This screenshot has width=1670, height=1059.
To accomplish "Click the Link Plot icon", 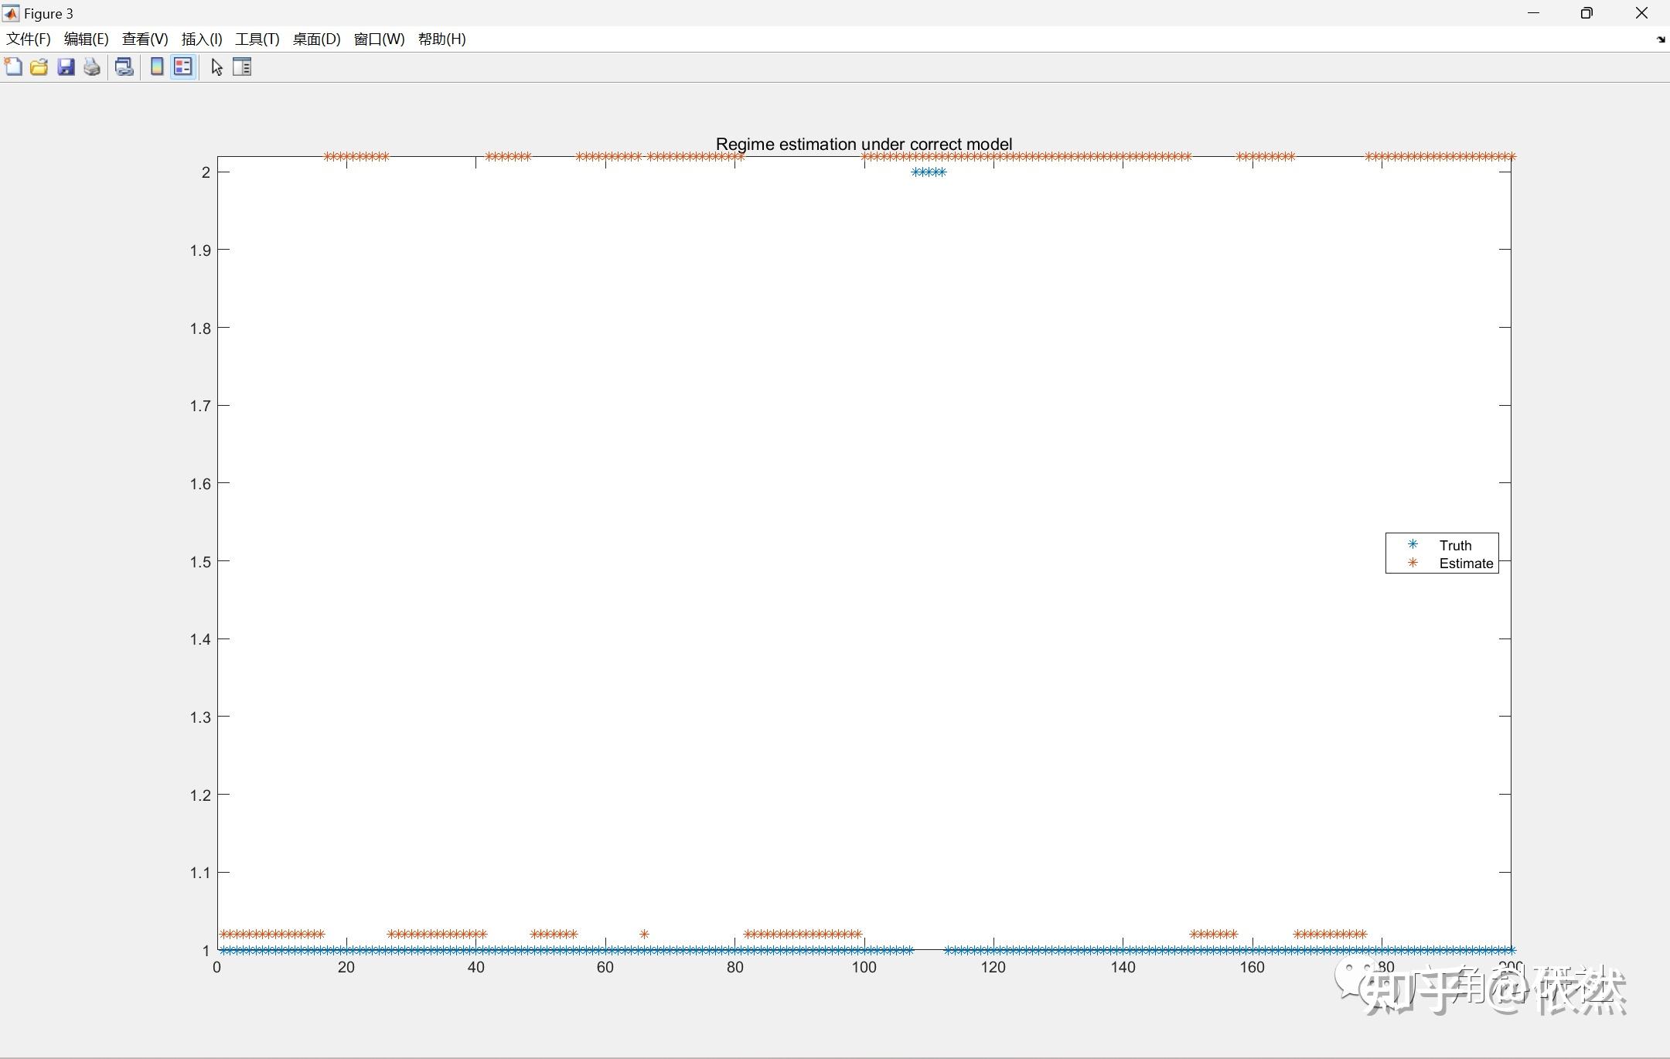I will click(124, 67).
